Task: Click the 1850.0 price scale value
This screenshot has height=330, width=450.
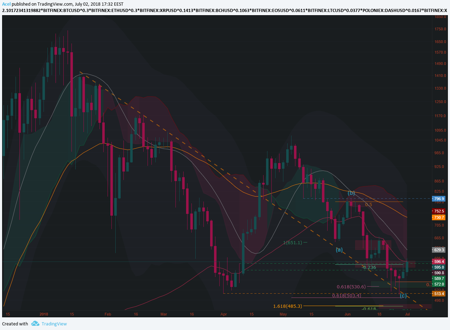Action: (x=440, y=17)
